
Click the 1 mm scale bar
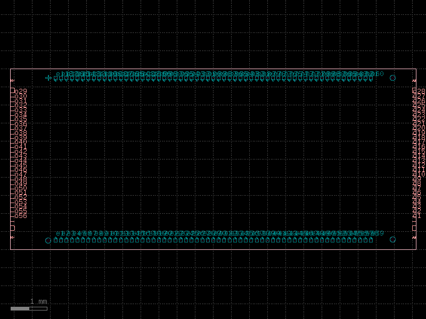pyautogui.click(x=29, y=308)
